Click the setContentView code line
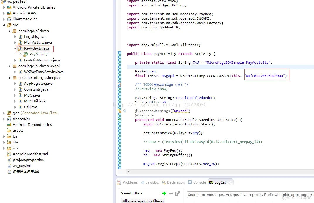The image size is (314, 203). [x=173, y=133]
